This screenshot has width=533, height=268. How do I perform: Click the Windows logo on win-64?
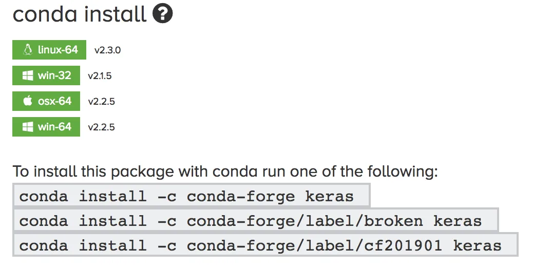click(27, 127)
